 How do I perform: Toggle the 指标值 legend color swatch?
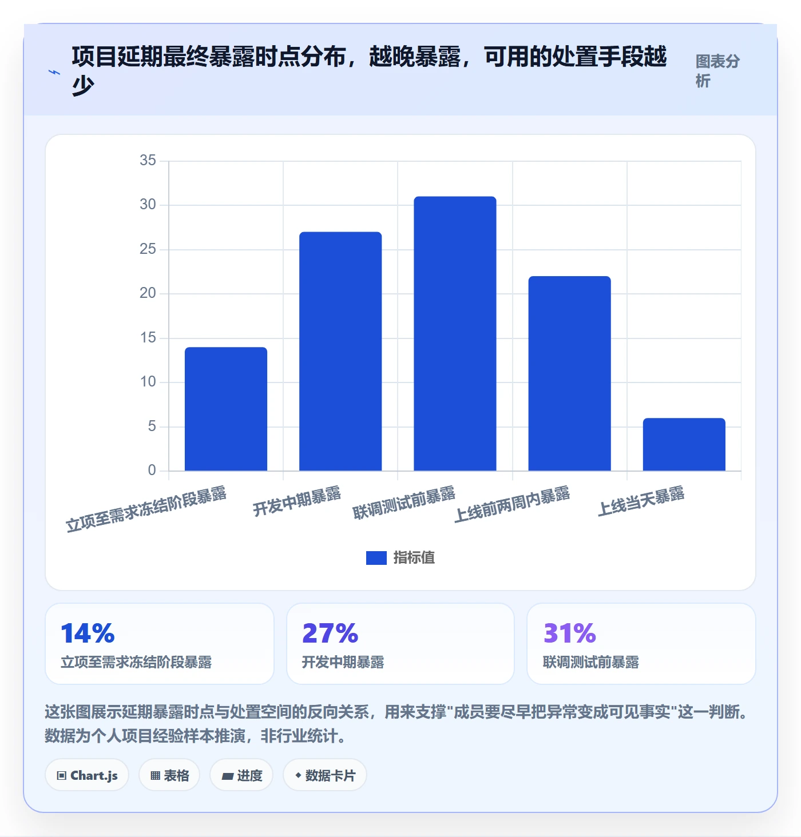pyautogui.click(x=376, y=557)
